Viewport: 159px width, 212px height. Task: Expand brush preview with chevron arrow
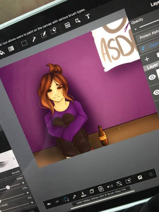tap(14, 159)
